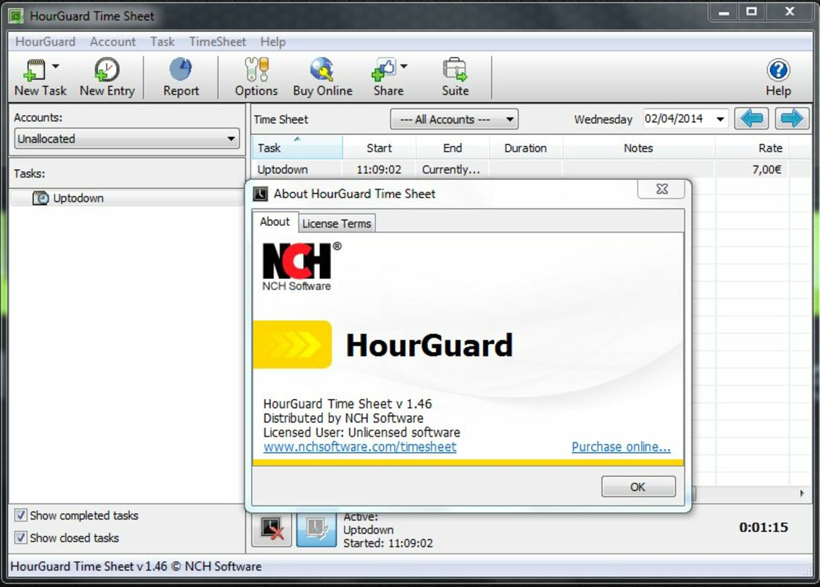This screenshot has height=587, width=820.
Task: Click the New Task toolbar icon
Action: pyautogui.click(x=34, y=70)
